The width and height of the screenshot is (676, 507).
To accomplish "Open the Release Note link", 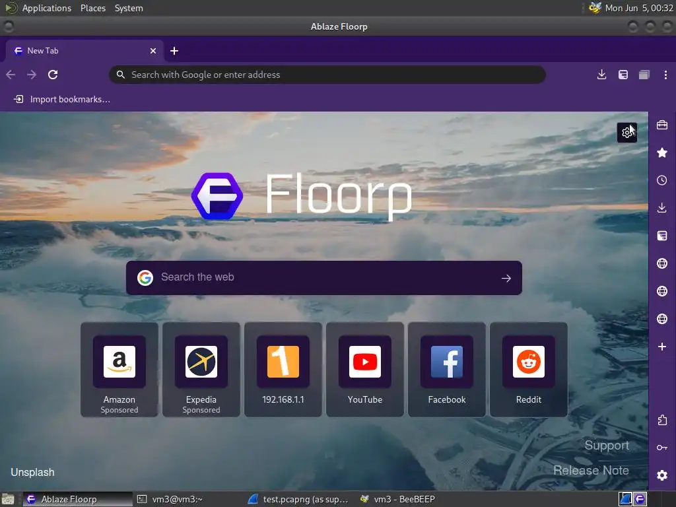I will coord(591,470).
